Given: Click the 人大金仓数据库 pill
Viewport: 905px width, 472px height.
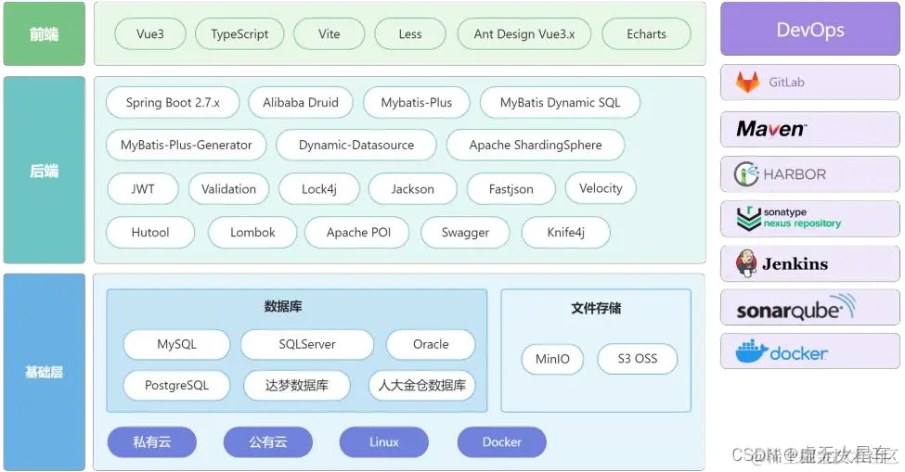Looking at the screenshot, I should click(422, 385).
